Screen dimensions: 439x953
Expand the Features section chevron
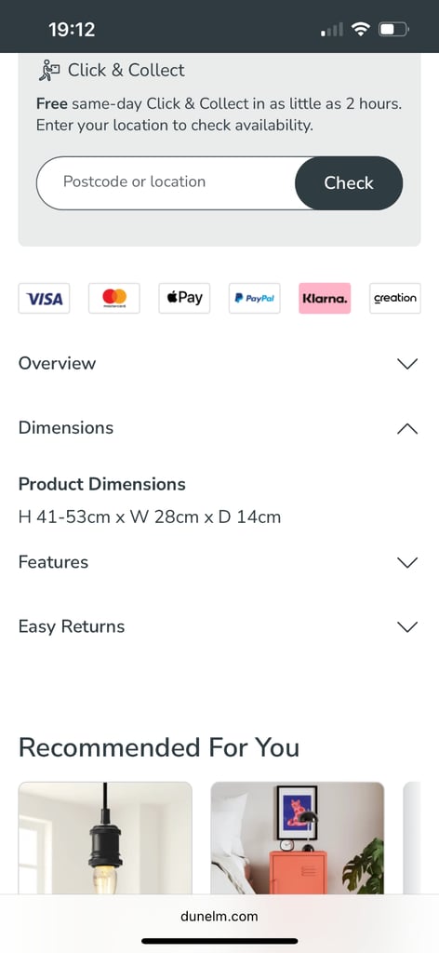coord(406,562)
